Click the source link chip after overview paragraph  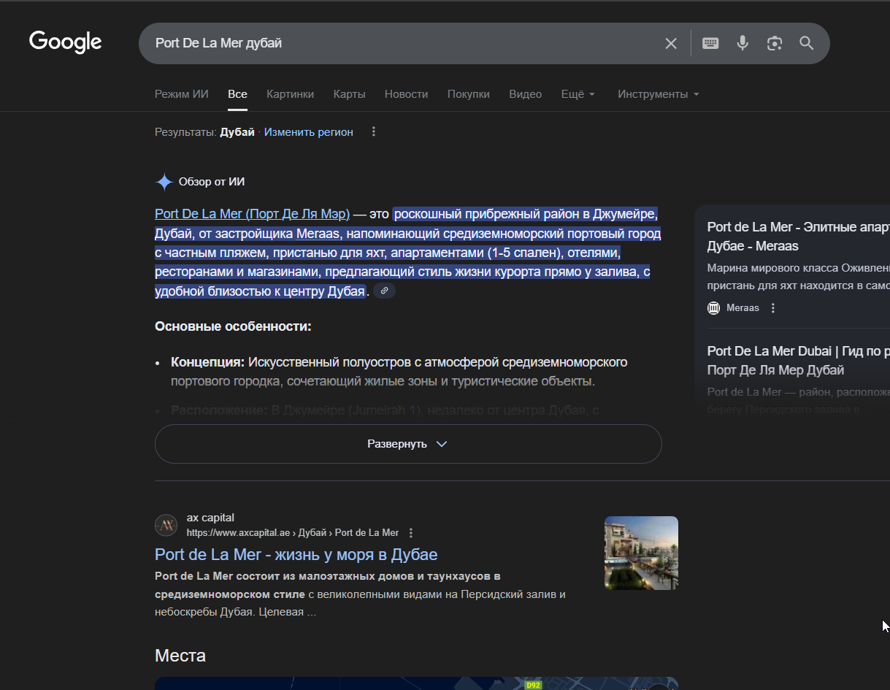point(385,291)
